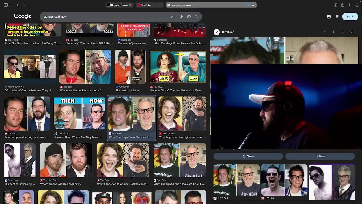
Task: Open the related The Sun thumbnail
Action: point(284,180)
